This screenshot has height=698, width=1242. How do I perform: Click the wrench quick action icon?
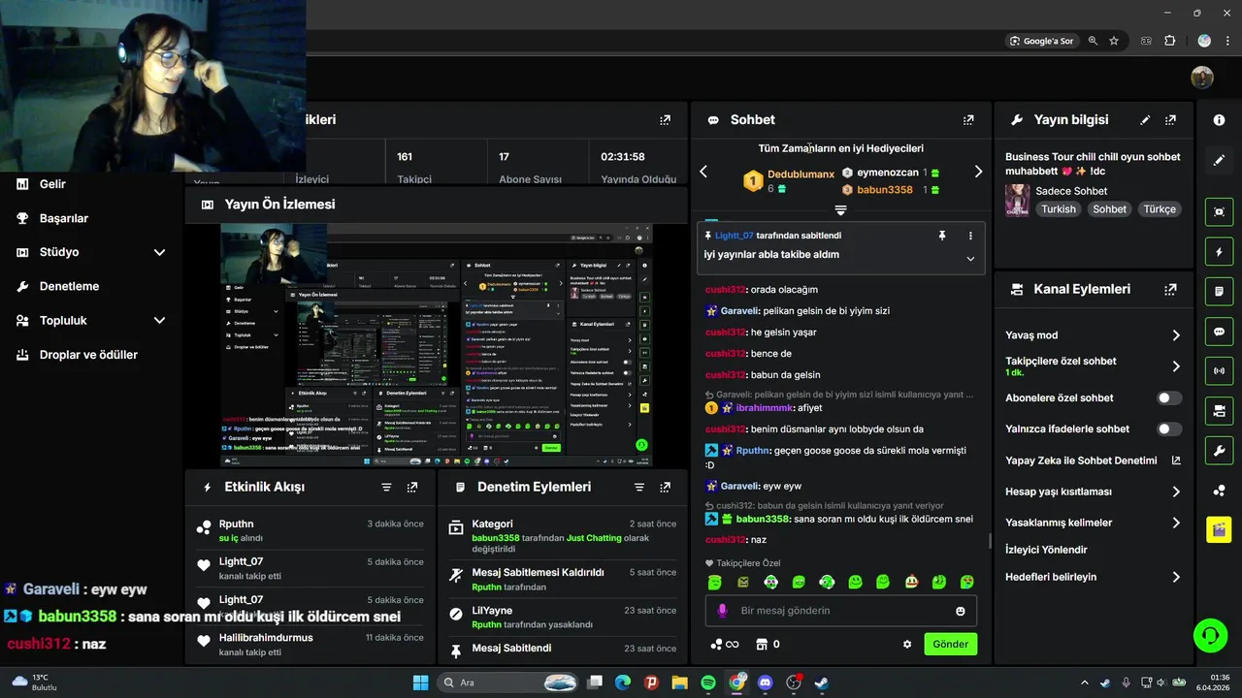point(1219,451)
